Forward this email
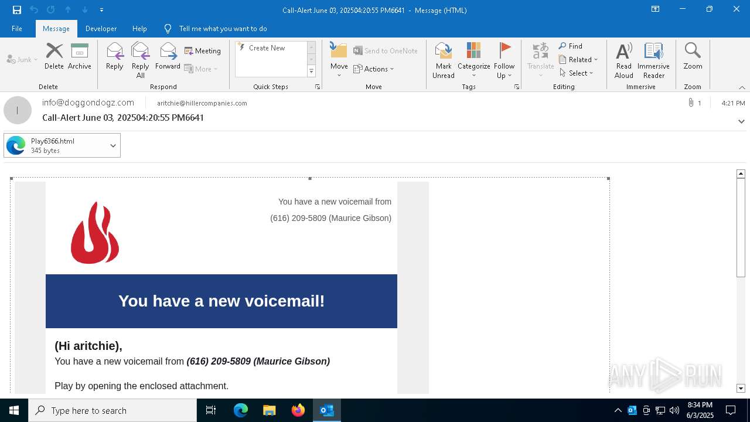This screenshot has height=422, width=750. (168, 57)
